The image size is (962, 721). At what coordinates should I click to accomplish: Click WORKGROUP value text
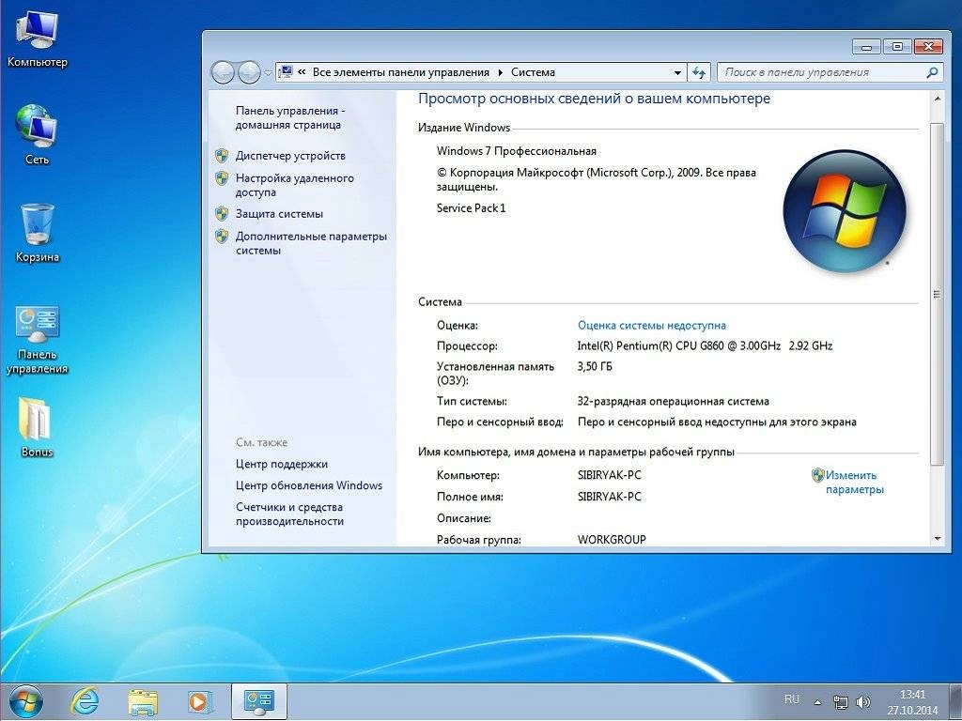pos(612,540)
